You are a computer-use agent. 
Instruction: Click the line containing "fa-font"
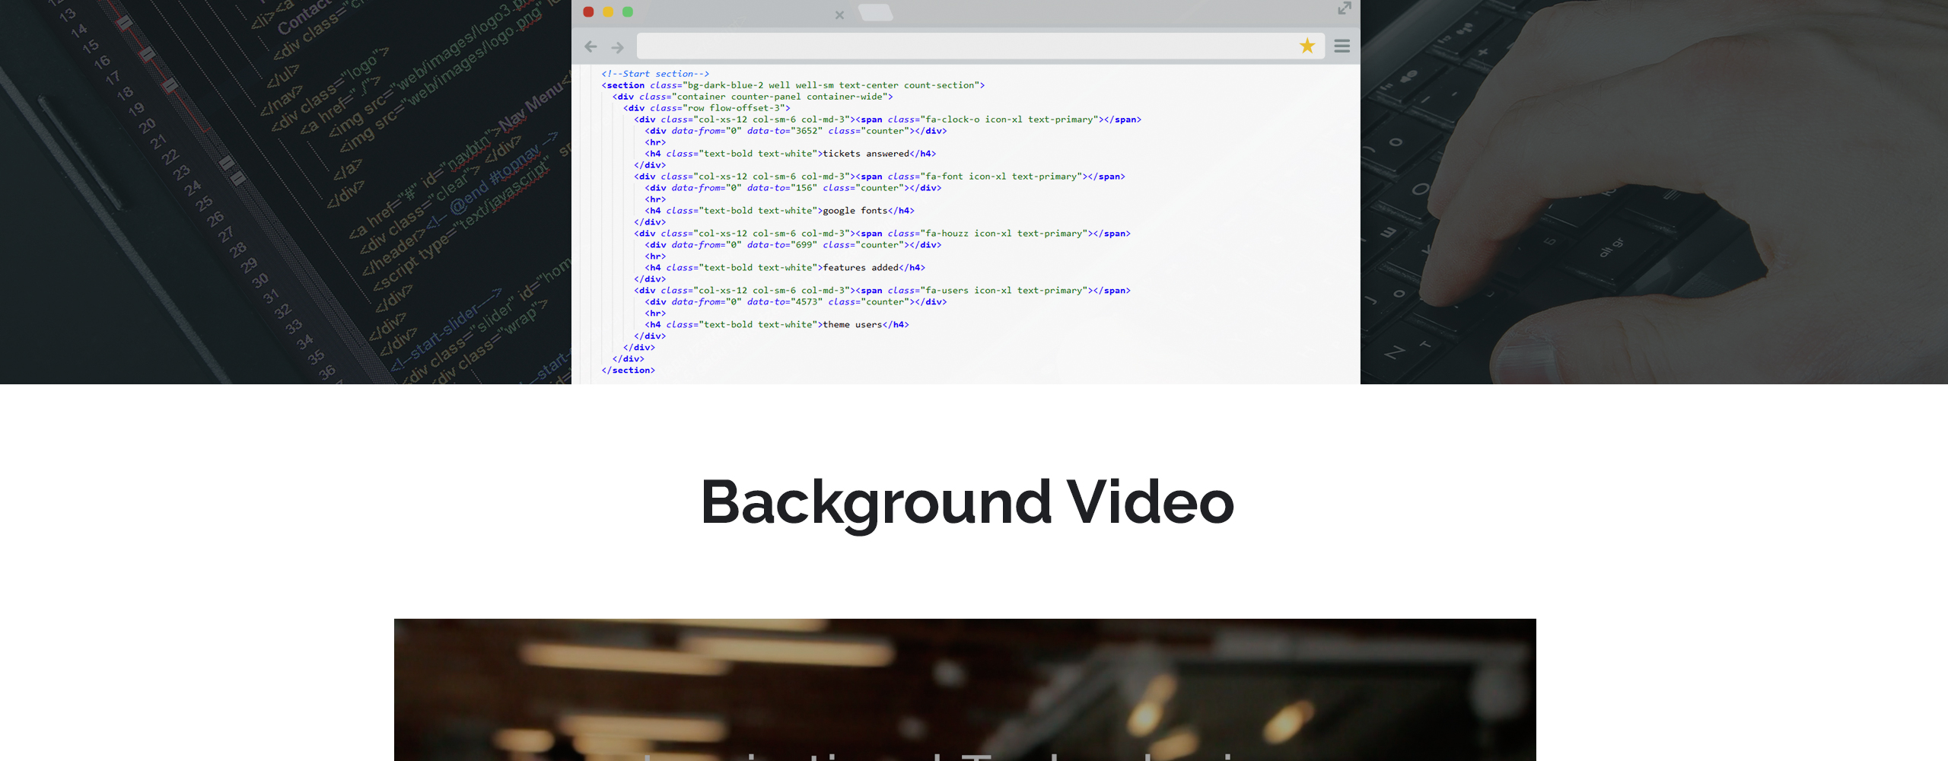coord(880,177)
